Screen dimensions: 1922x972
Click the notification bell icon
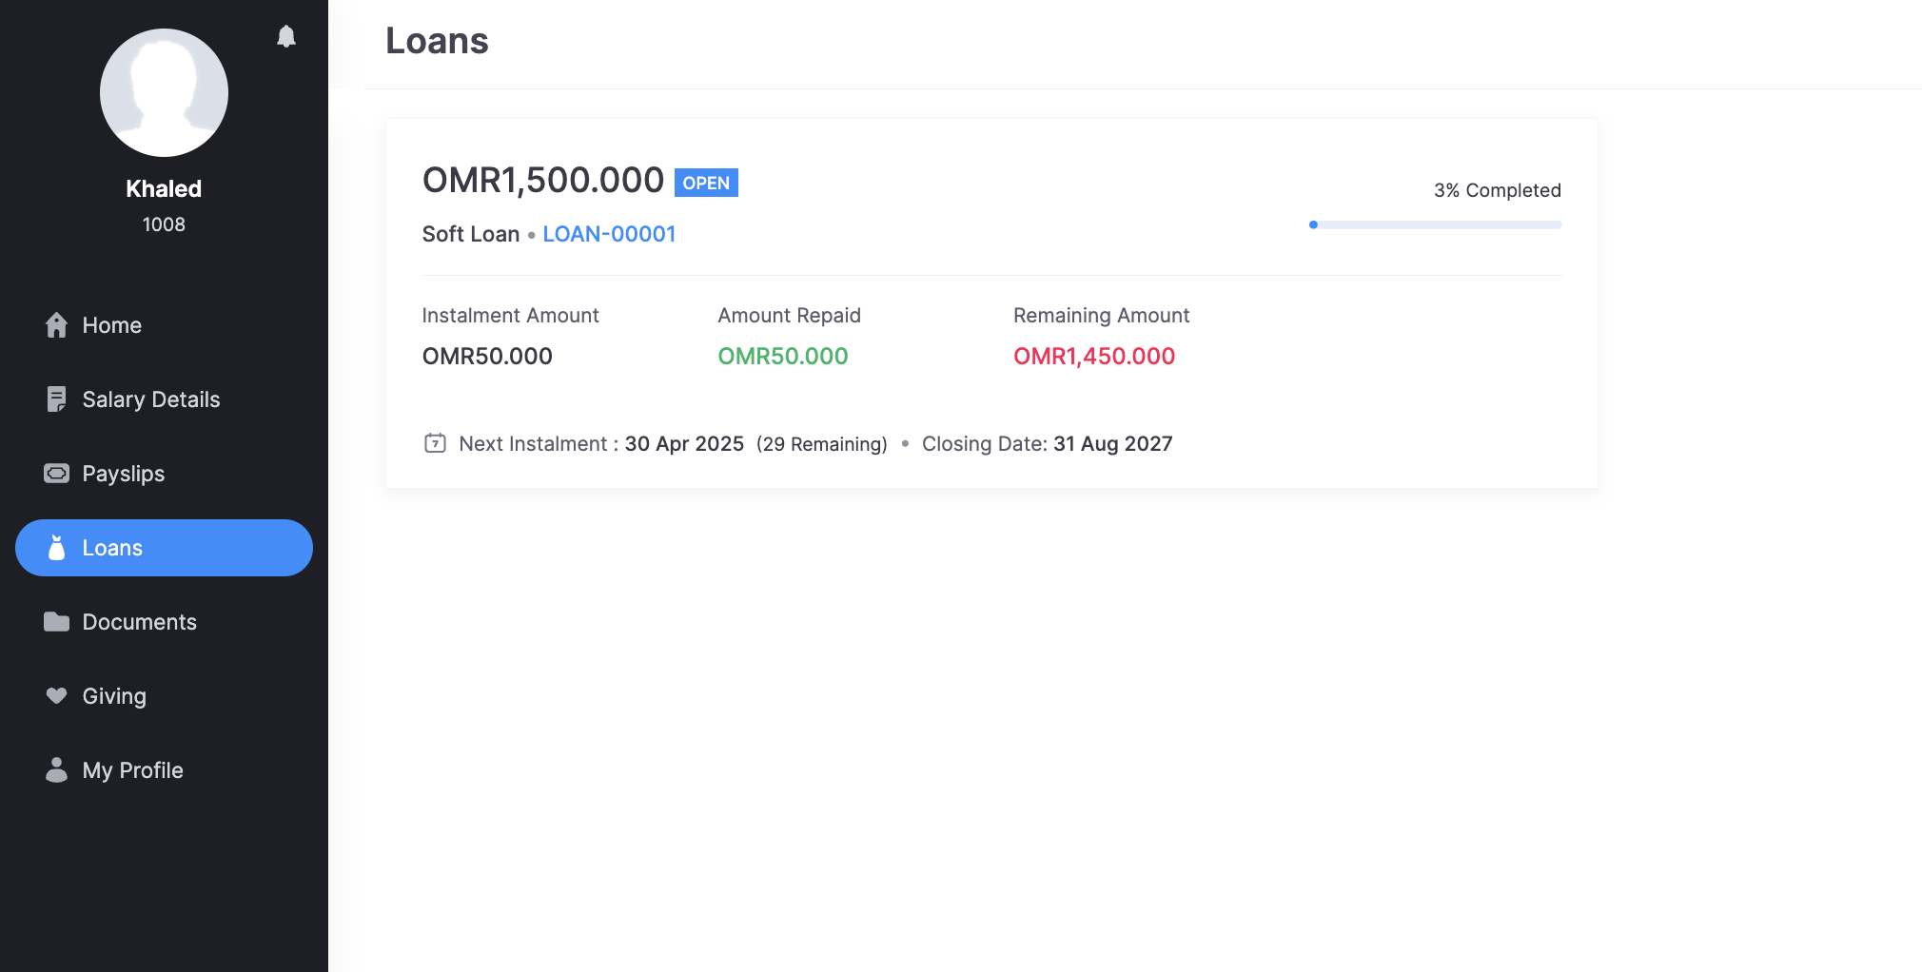coord(286,36)
